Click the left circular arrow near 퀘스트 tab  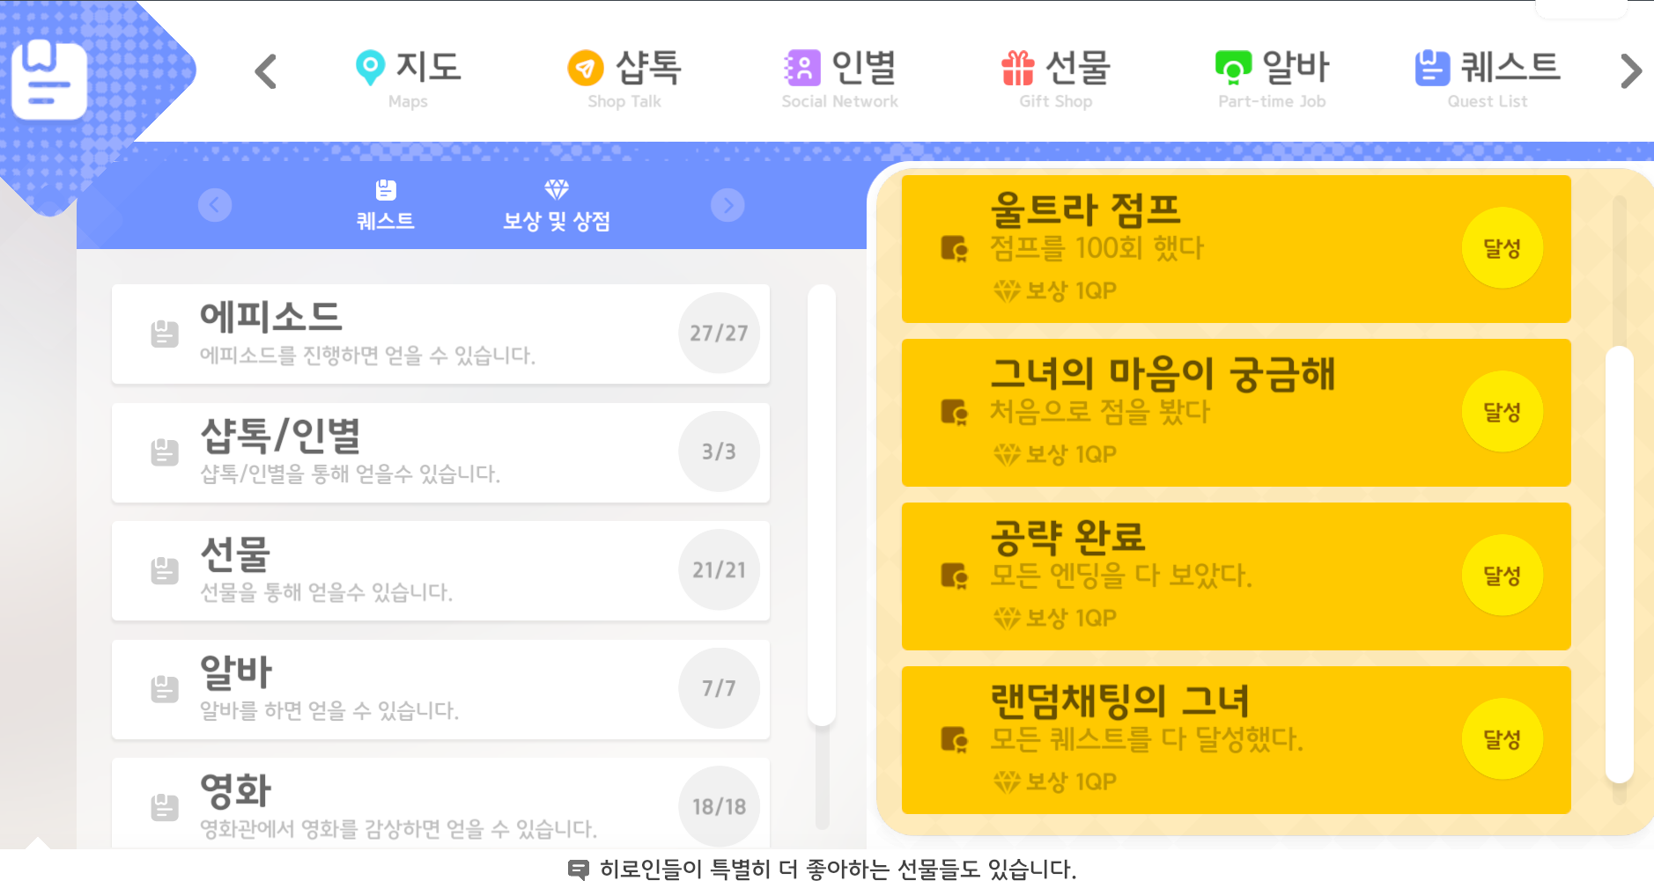click(x=215, y=205)
